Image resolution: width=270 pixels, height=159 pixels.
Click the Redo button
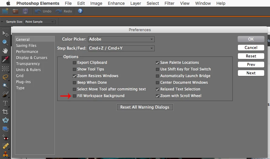tap(64, 11)
